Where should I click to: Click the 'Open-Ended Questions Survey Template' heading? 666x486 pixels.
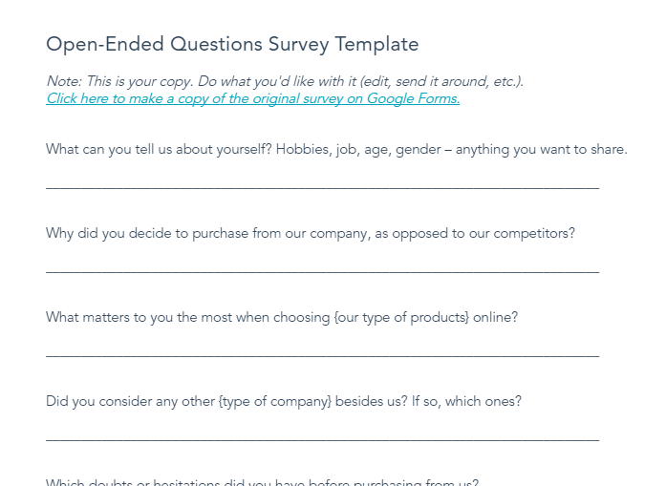click(232, 45)
